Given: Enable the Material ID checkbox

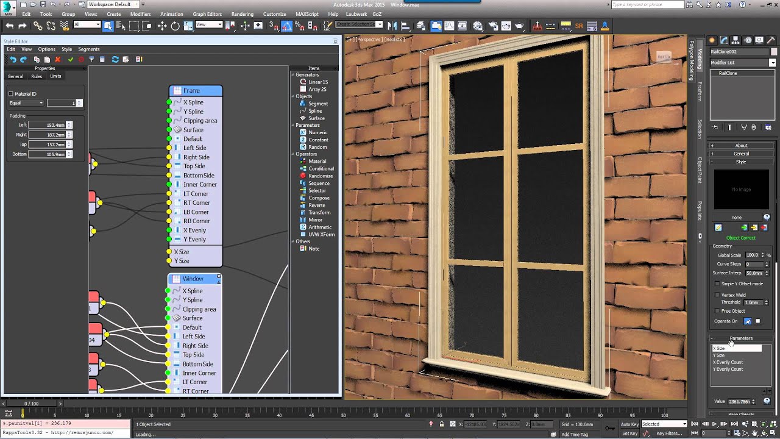Looking at the screenshot, I should (11, 94).
